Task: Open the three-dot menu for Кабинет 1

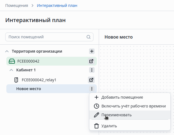Action: click(92, 70)
